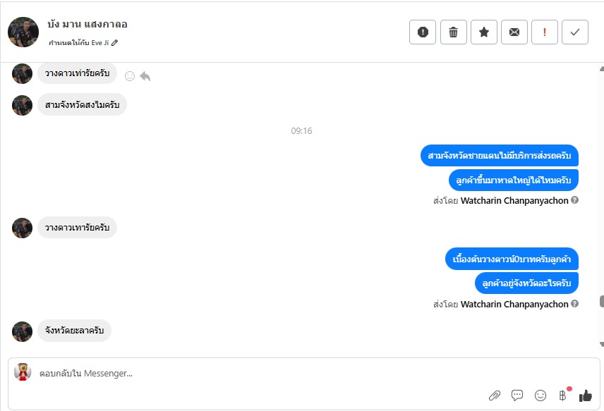Viewport: 604px width, 411px height.
Task: Mark conversation as spam
Action: 423,32
